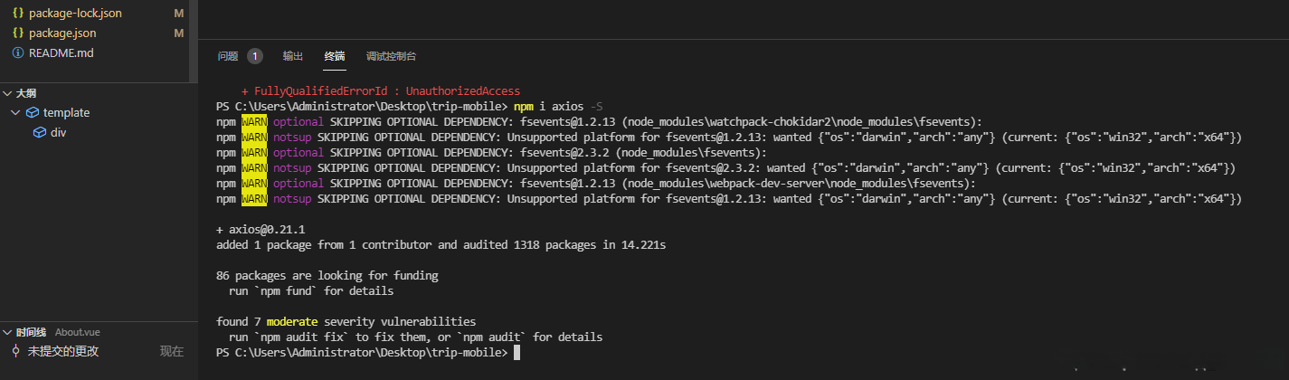The height and width of the screenshot is (380, 1289).
Task: Click the README.md info icon
Action: pos(18,53)
